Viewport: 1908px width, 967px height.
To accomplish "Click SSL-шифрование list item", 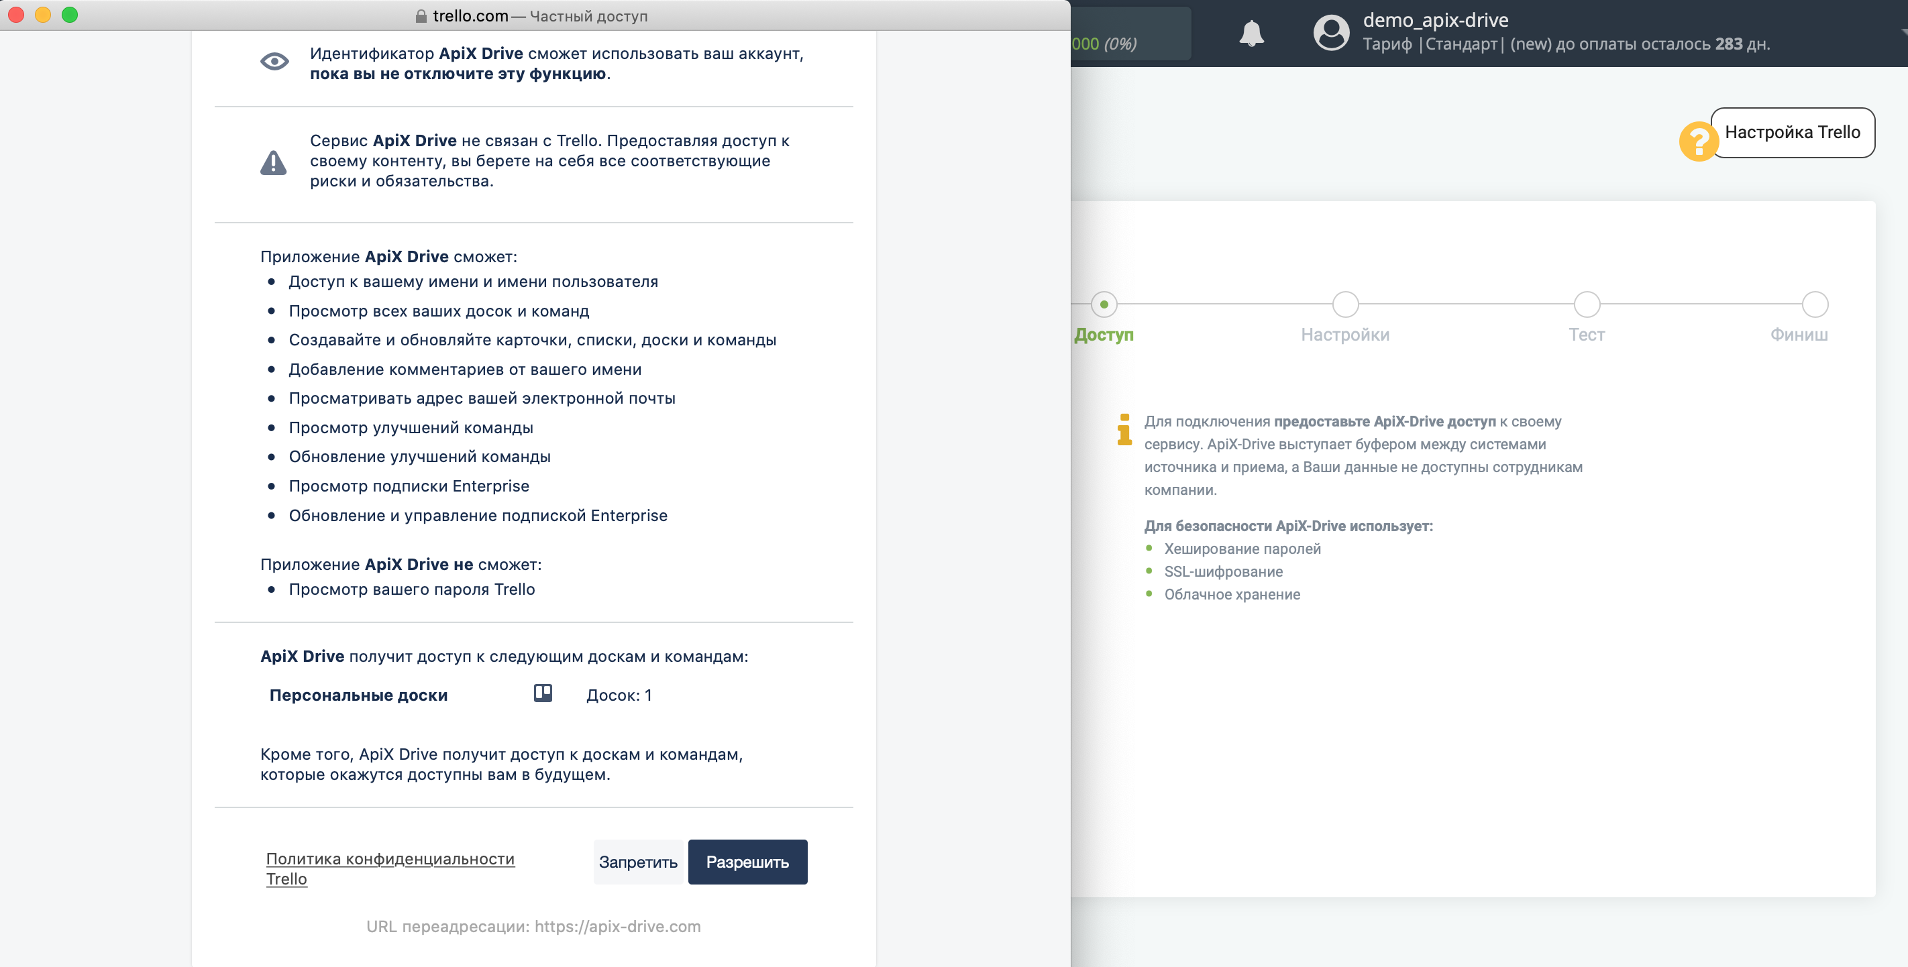I will (x=1223, y=571).
